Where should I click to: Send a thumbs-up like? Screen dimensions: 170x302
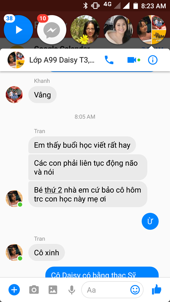(x=157, y=289)
